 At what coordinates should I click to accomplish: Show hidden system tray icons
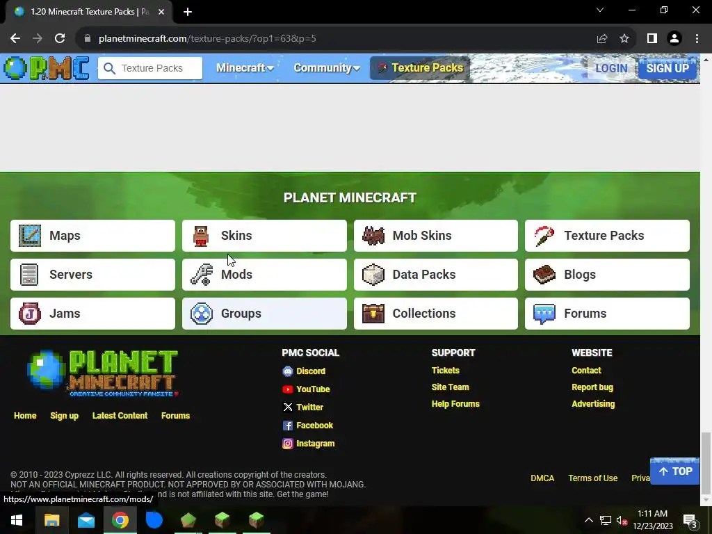point(588,520)
